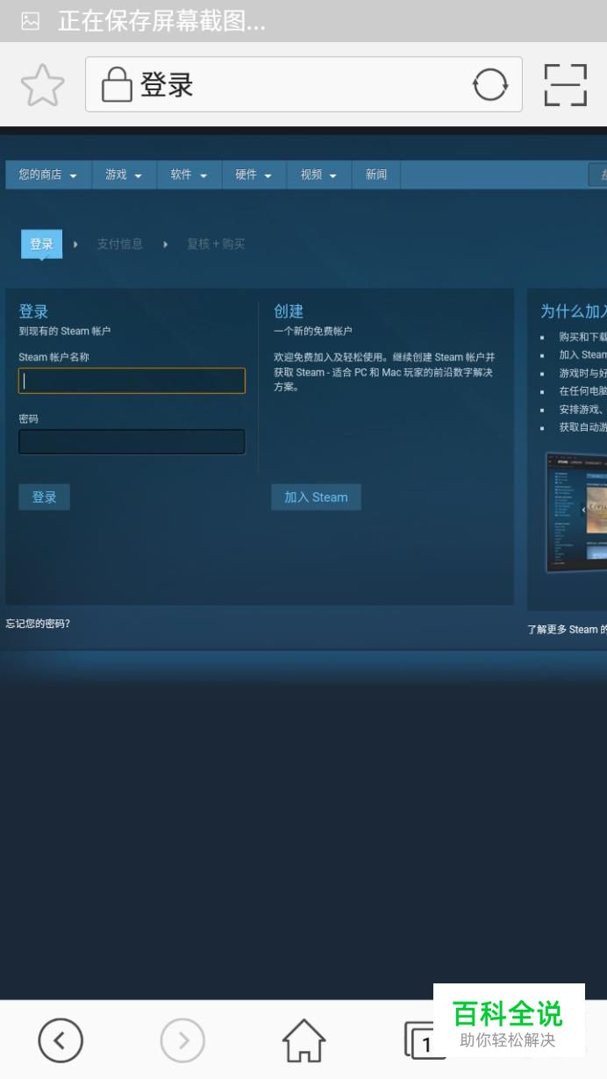Focus the 密码 input field
The width and height of the screenshot is (607, 1079).
tap(132, 441)
